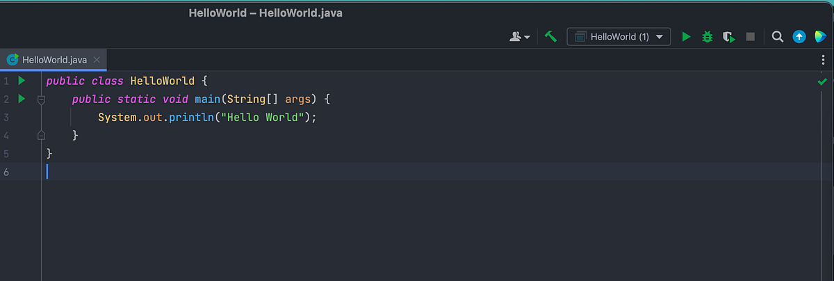Image resolution: width=834 pixels, height=281 pixels.
Task: Click the "main" method name
Action: tap(208, 99)
